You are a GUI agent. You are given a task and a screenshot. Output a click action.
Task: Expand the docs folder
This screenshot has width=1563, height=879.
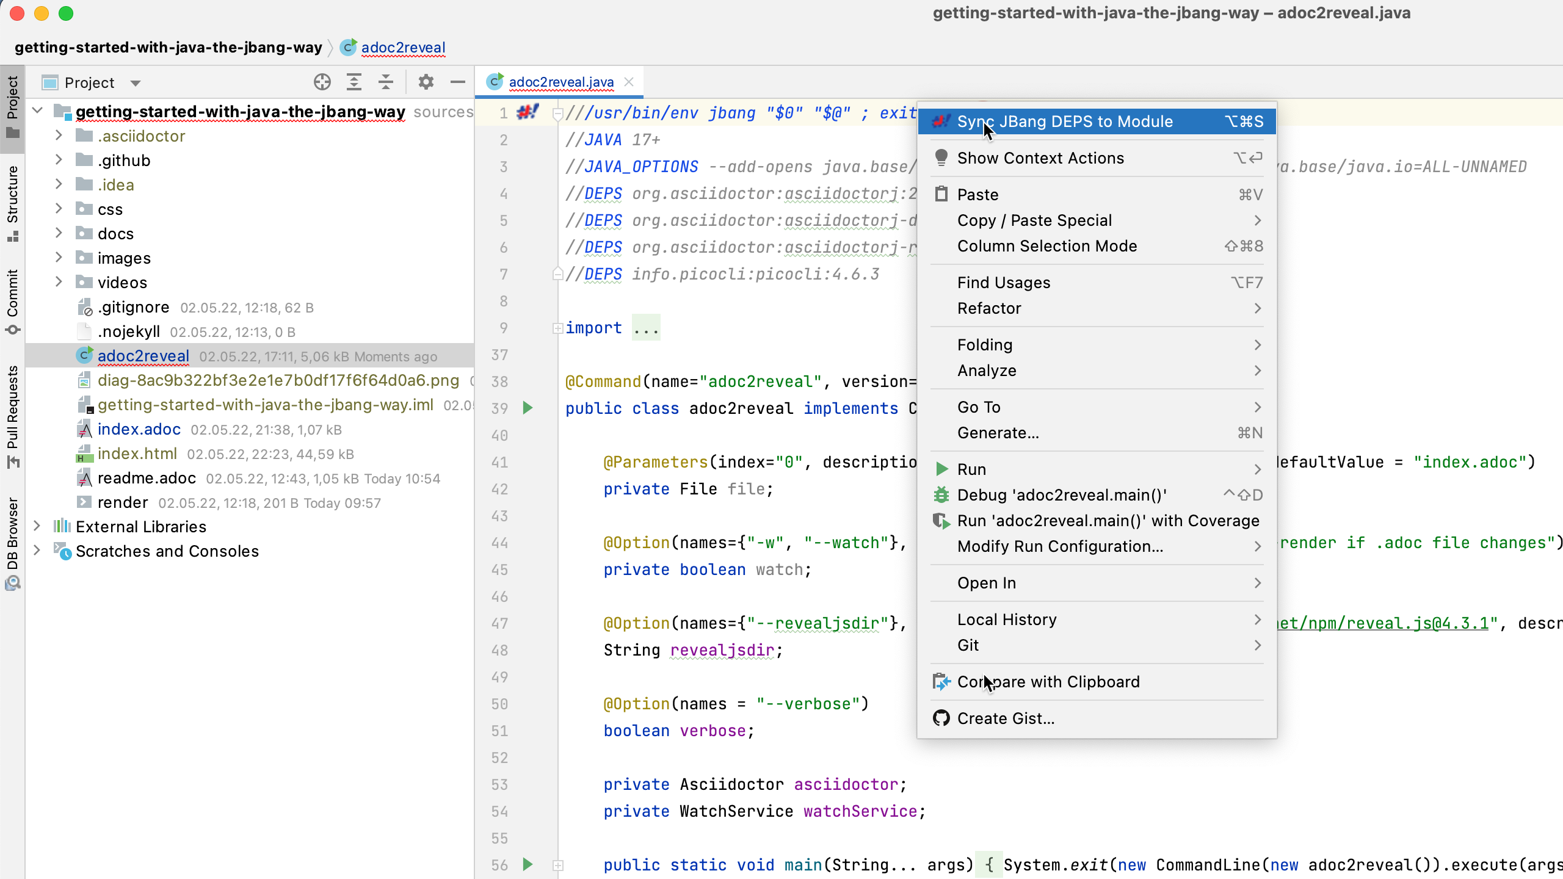[59, 233]
